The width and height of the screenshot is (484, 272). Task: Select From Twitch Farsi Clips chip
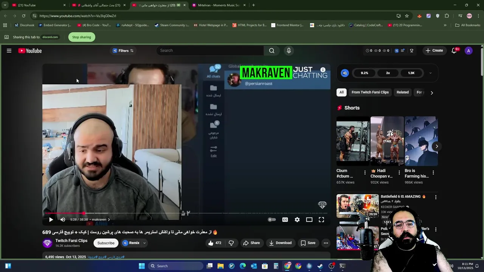(x=370, y=92)
